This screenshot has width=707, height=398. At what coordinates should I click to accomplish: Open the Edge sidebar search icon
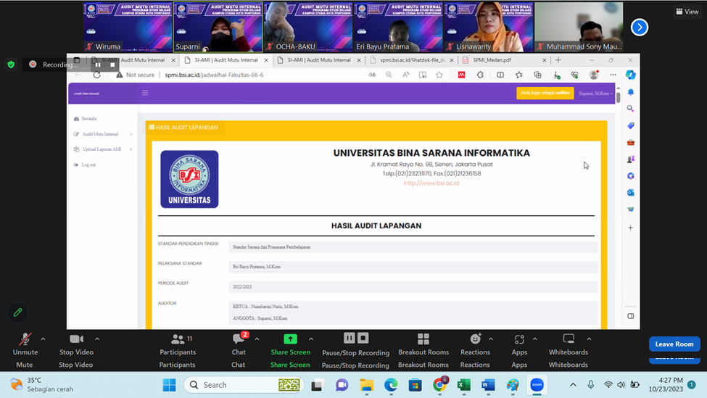[630, 109]
